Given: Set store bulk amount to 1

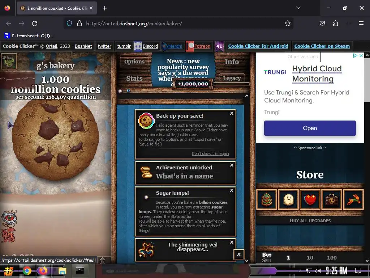Looking at the screenshot, I should (288, 258).
